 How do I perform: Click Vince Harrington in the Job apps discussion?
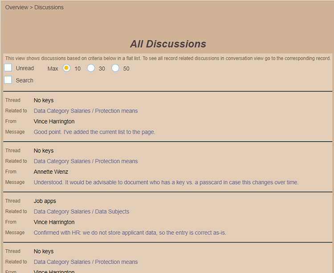click(54, 222)
